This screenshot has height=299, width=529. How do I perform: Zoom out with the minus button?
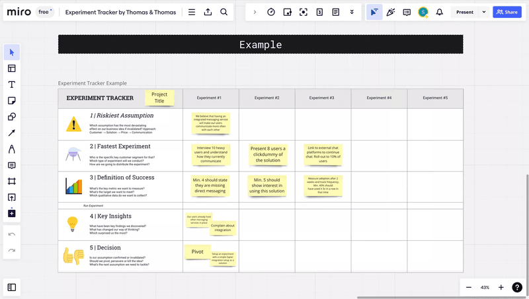pos(469,287)
